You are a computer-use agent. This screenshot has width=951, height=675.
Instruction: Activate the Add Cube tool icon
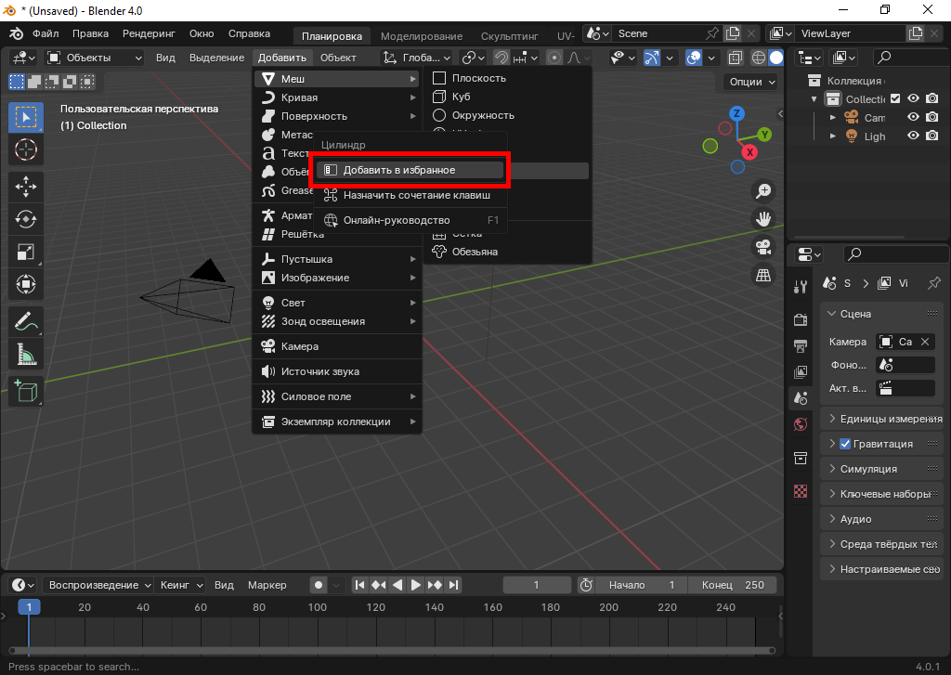point(26,391)
